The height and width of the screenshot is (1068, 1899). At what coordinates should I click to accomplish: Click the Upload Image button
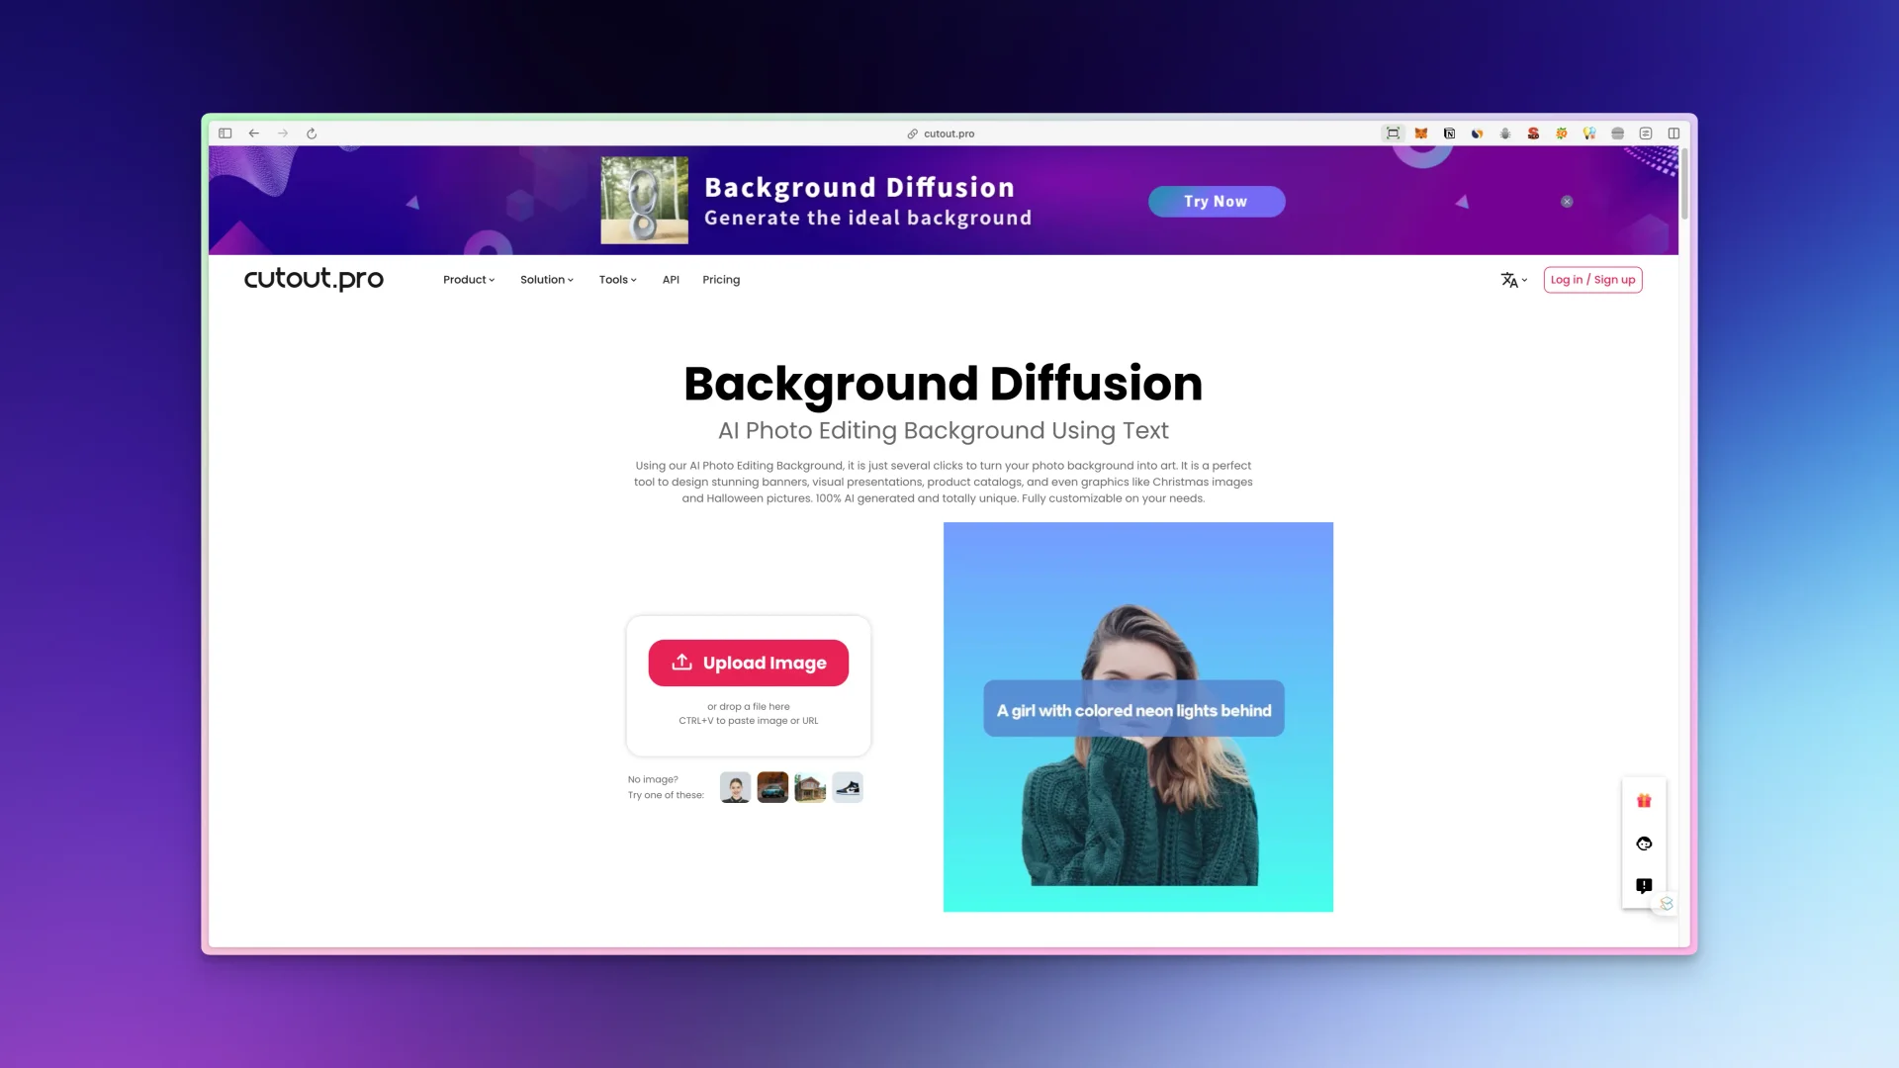coord(749,663)
